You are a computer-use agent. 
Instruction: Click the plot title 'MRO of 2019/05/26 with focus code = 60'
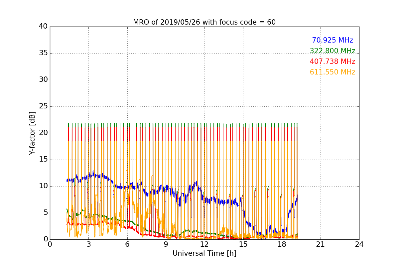pos(204,22)
